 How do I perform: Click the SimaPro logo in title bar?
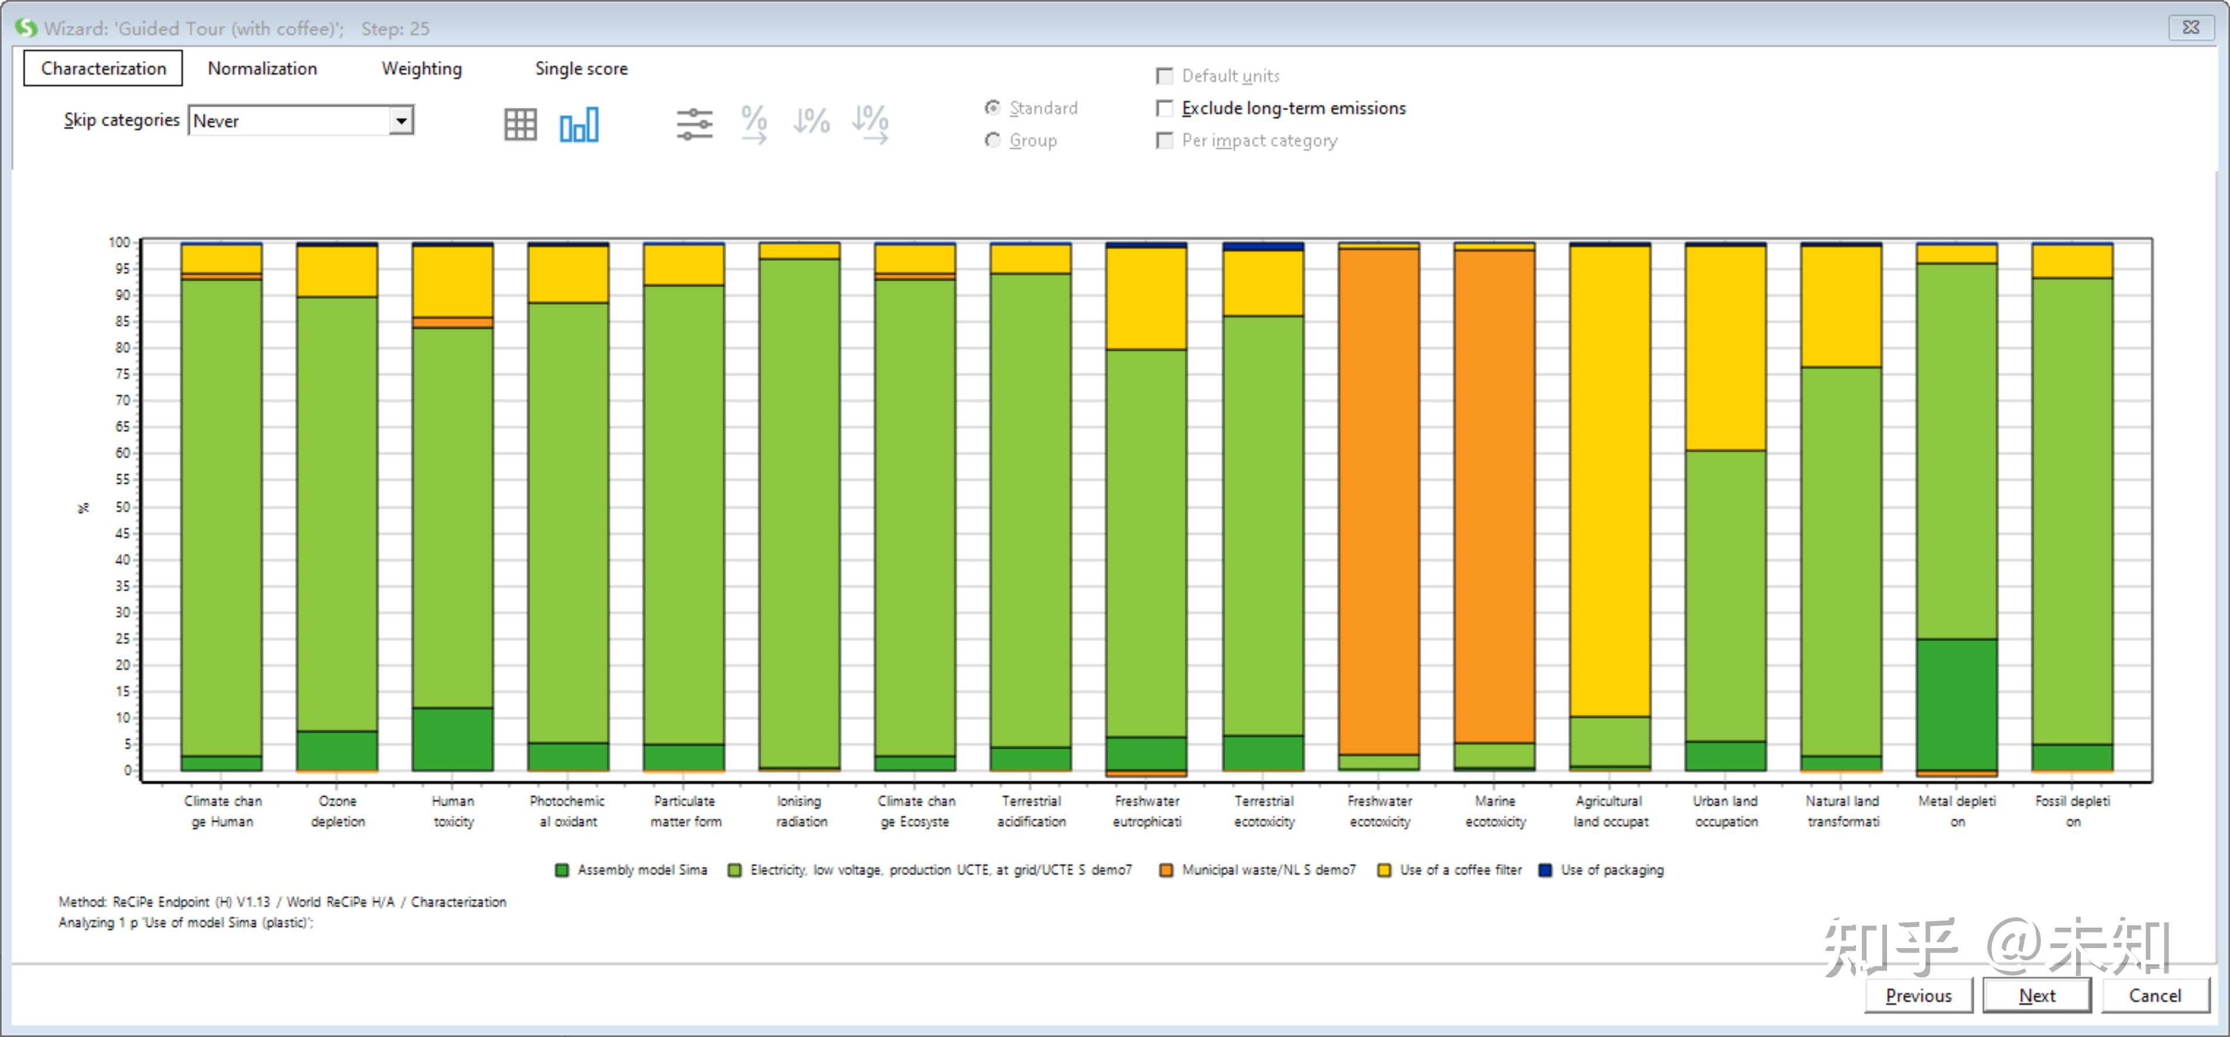[26, 27]
